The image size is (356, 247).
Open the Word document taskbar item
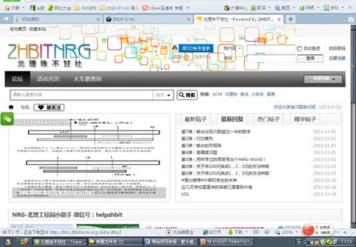point(171,242)
